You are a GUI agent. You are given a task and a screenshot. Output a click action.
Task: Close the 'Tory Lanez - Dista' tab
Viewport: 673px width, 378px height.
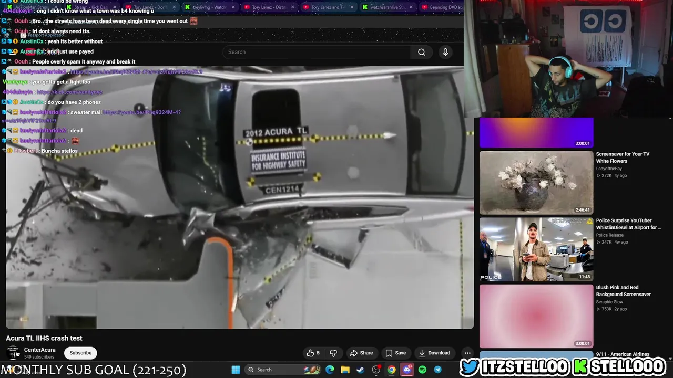(x=293, y=7)
